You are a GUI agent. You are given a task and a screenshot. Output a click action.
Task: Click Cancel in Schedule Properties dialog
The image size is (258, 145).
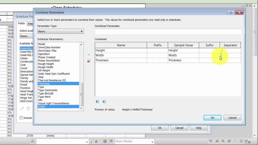click(x=179, y=128)
